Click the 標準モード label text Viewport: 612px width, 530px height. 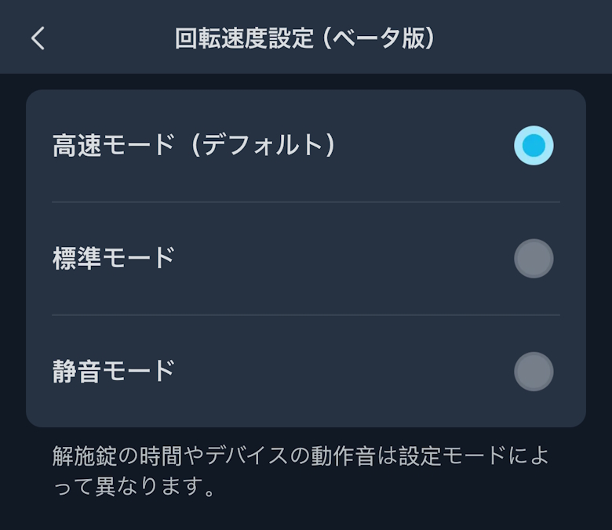tap(113, 259)
